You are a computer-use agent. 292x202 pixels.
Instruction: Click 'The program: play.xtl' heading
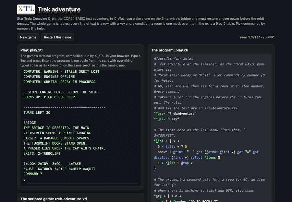(170, 50)
